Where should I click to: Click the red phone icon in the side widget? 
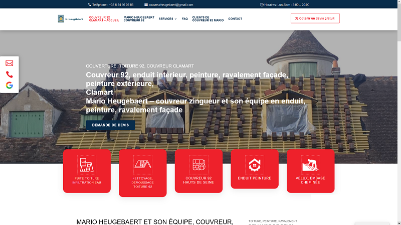tap(10, 74)
